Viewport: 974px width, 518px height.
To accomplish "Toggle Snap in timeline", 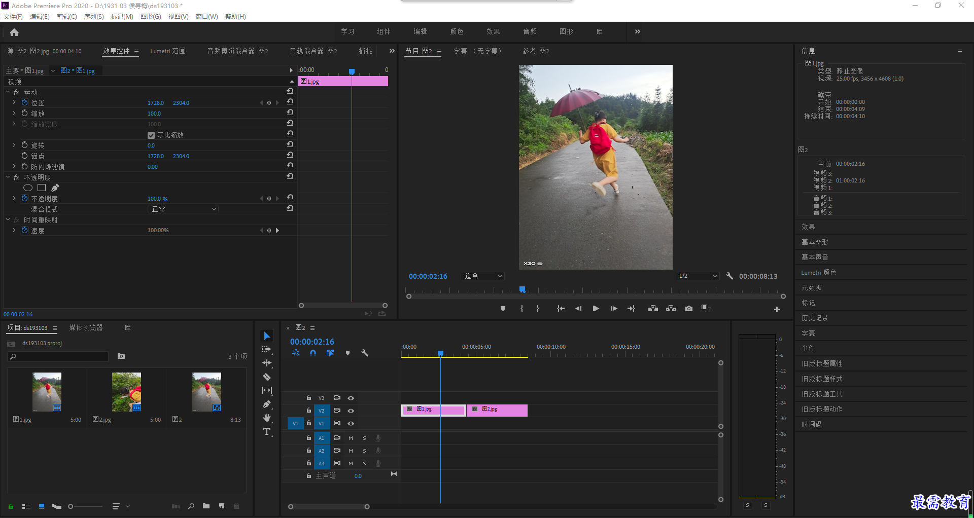I will [x=313, y=353].
